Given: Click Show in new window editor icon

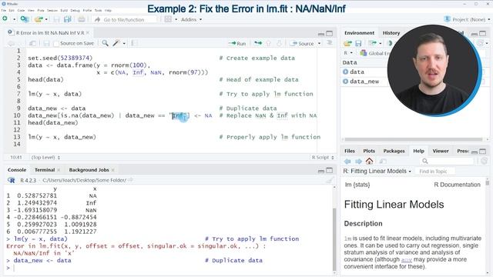Looking at the screenshot, I should [x=32, y=43].
